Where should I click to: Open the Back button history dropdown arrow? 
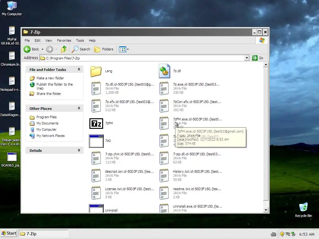(42, 49)
